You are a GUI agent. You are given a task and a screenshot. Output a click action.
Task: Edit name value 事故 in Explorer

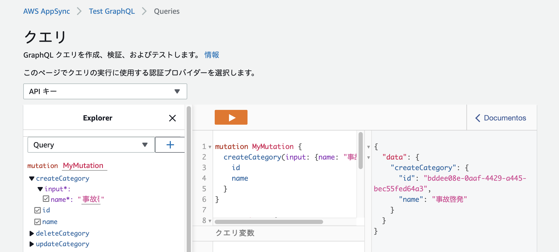pyautogui.click(x=91, y=199)
